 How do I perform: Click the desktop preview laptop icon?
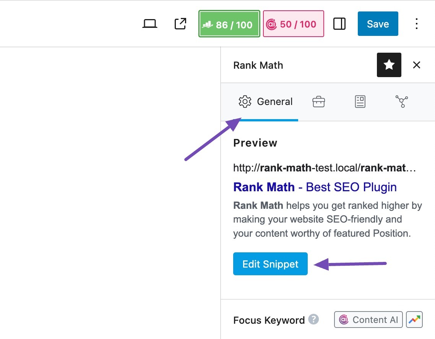tap(150, 23)
